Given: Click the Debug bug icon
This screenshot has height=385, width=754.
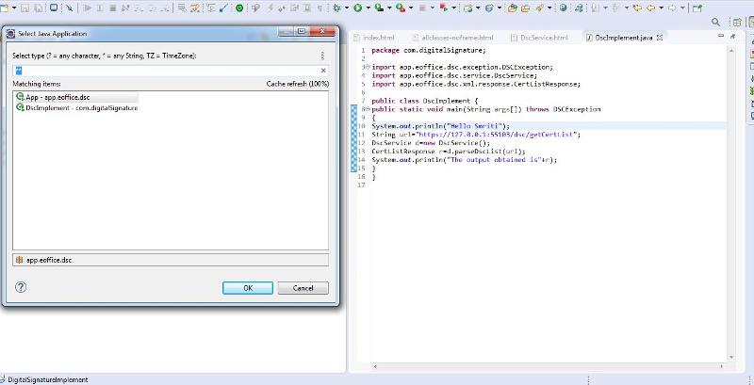Looking at the screenshot, I should [336, 8].
